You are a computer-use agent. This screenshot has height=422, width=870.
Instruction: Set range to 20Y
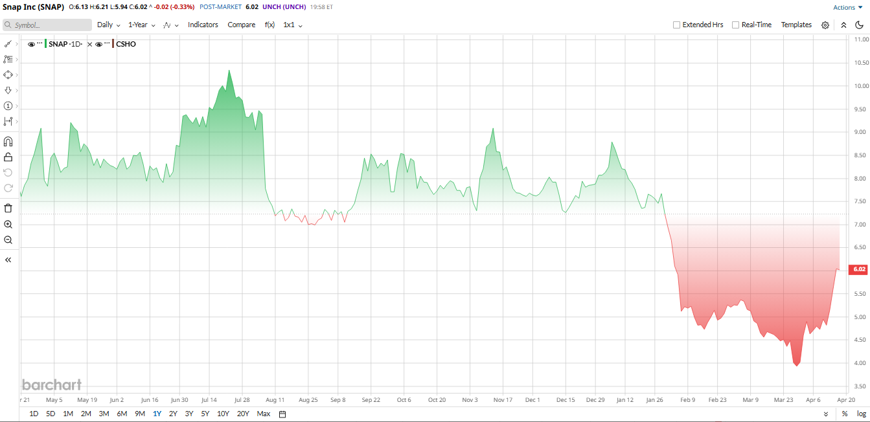click(243, 414)
